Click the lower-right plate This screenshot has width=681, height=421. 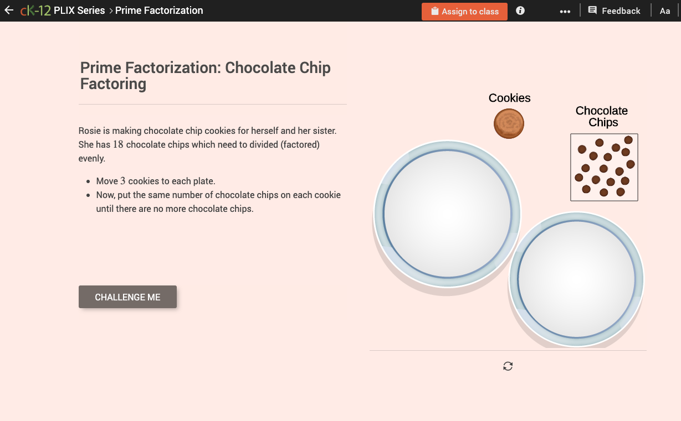pyautogui.click(x=576, y=279)
